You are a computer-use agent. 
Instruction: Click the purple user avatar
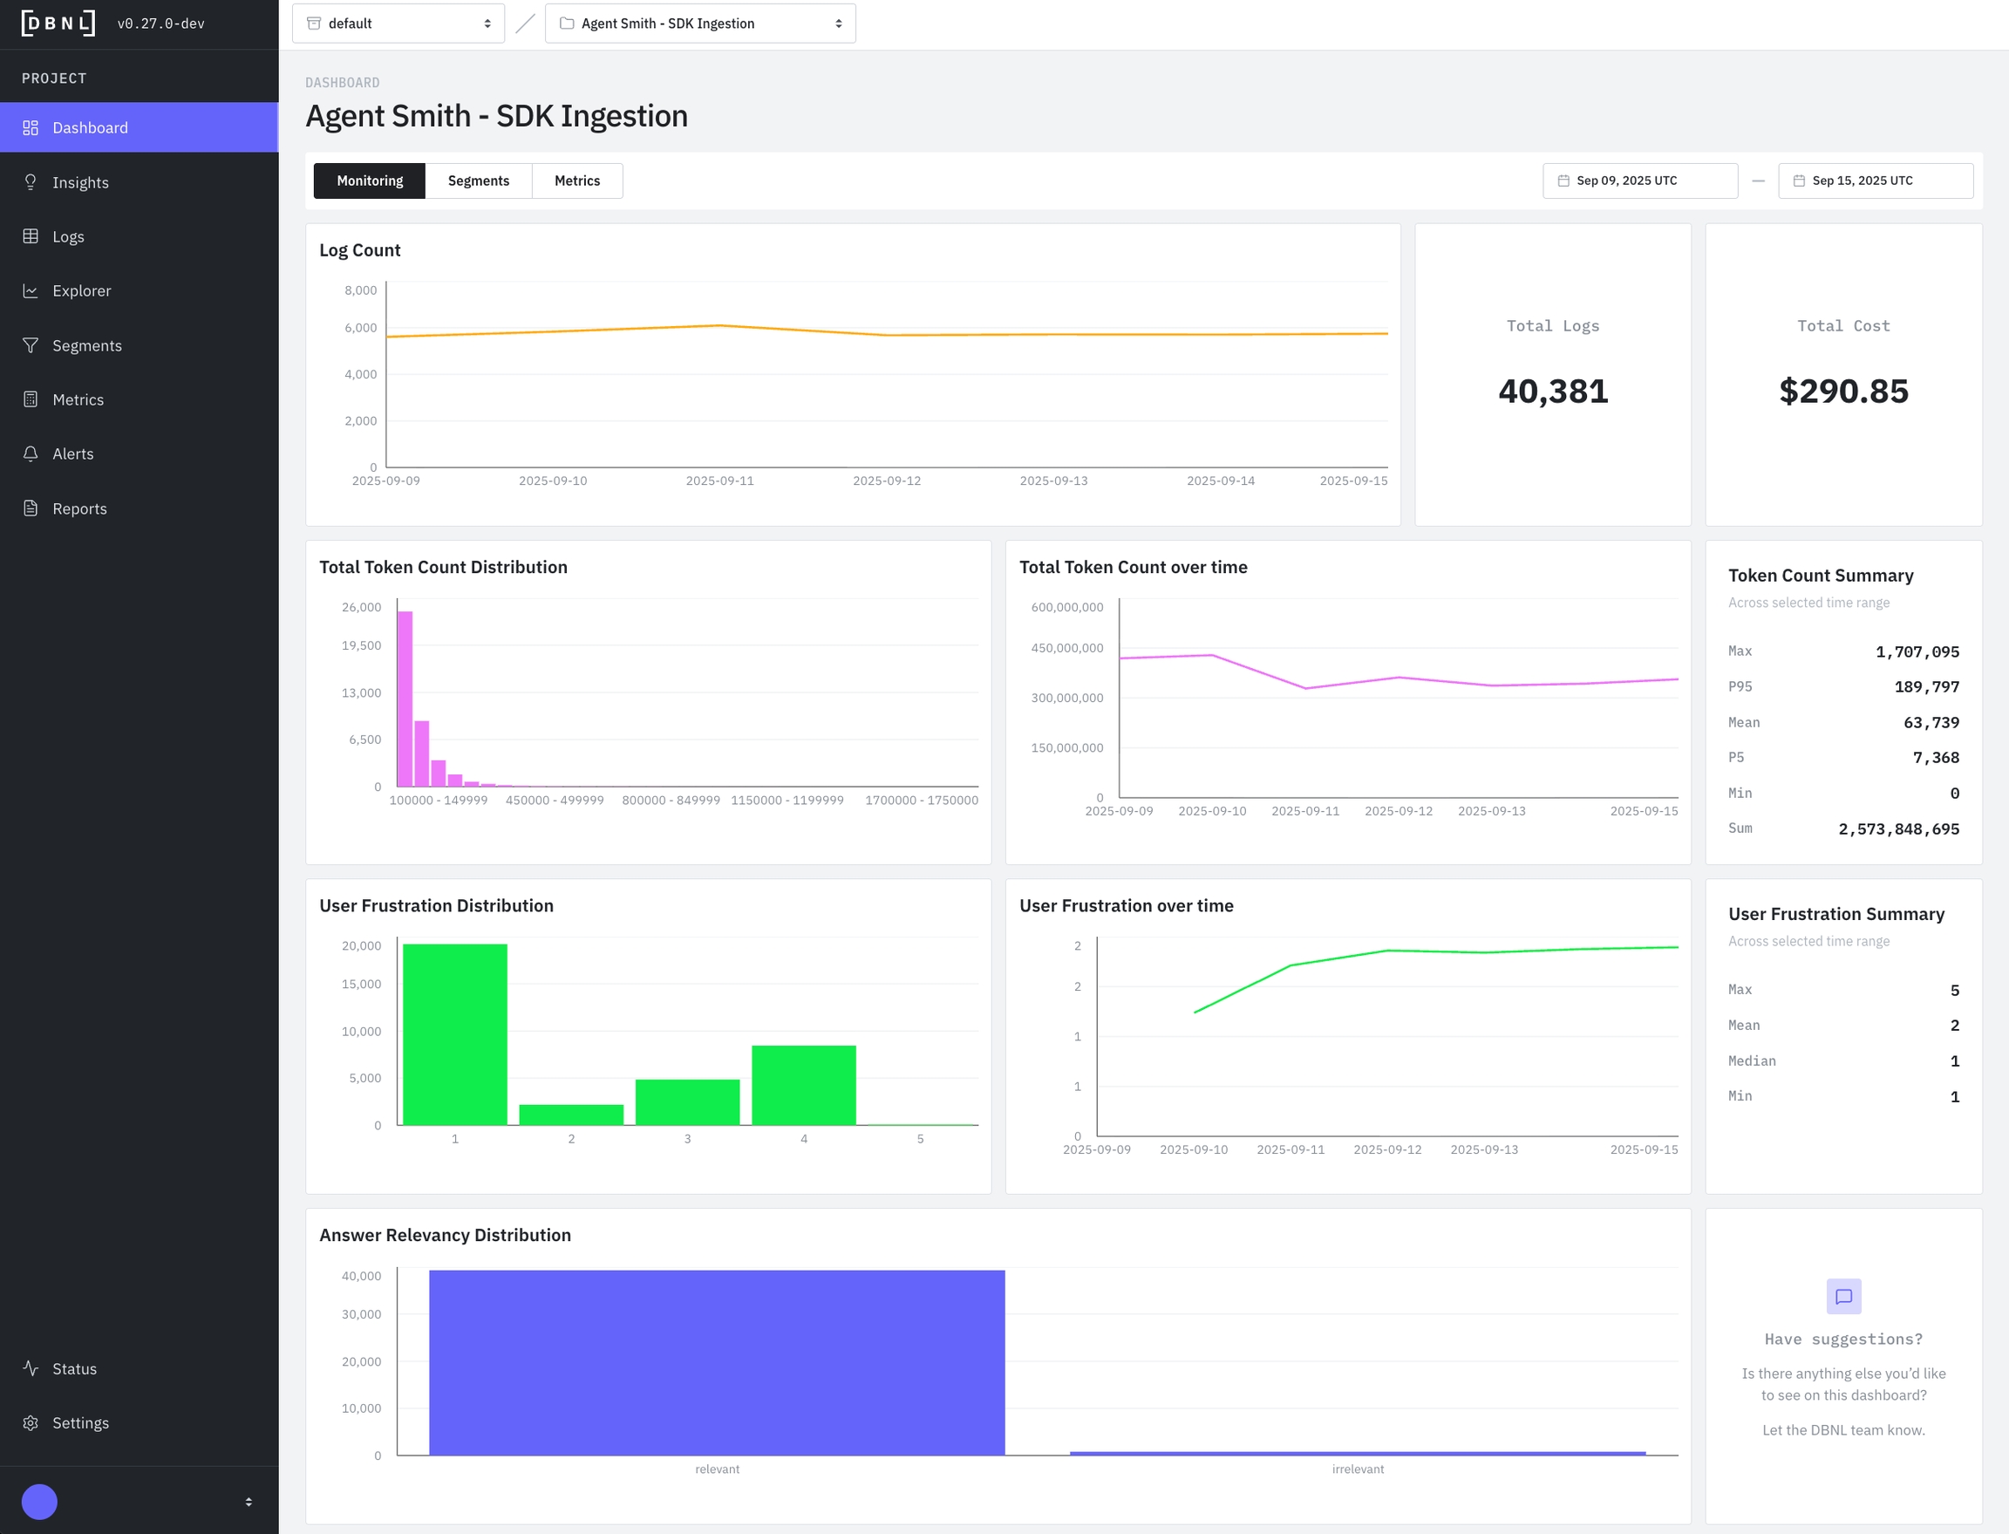(39, 1501)
